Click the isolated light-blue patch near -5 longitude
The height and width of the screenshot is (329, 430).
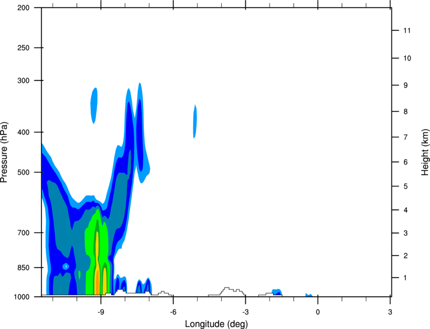(x=195, y=121)
